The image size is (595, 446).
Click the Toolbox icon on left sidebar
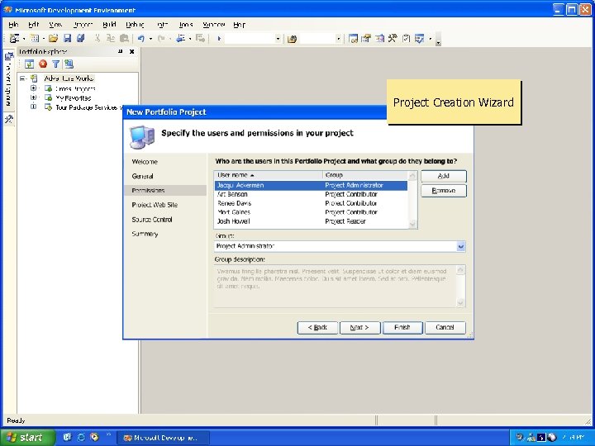(8, 120)
